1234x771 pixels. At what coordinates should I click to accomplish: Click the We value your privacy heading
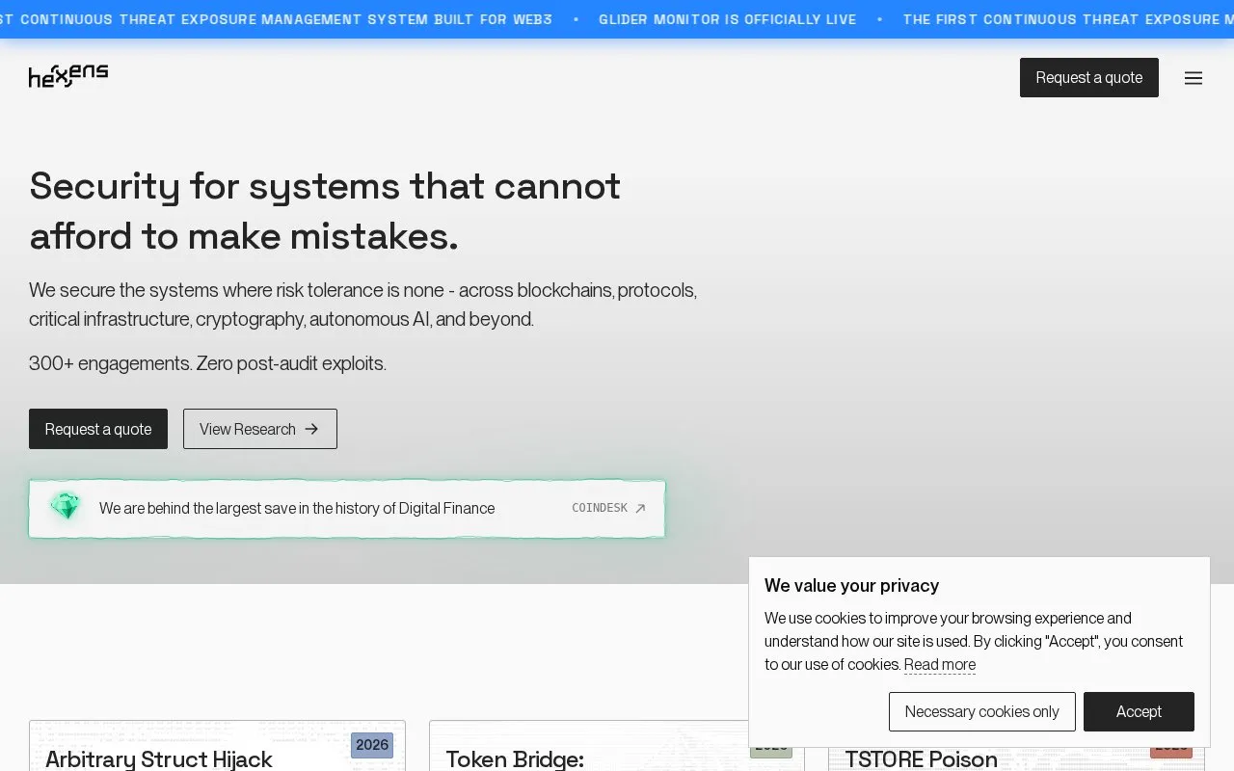point(851,586)
